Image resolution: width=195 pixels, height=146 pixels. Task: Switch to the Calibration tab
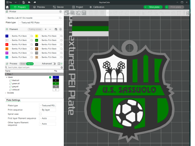point(97,7)
